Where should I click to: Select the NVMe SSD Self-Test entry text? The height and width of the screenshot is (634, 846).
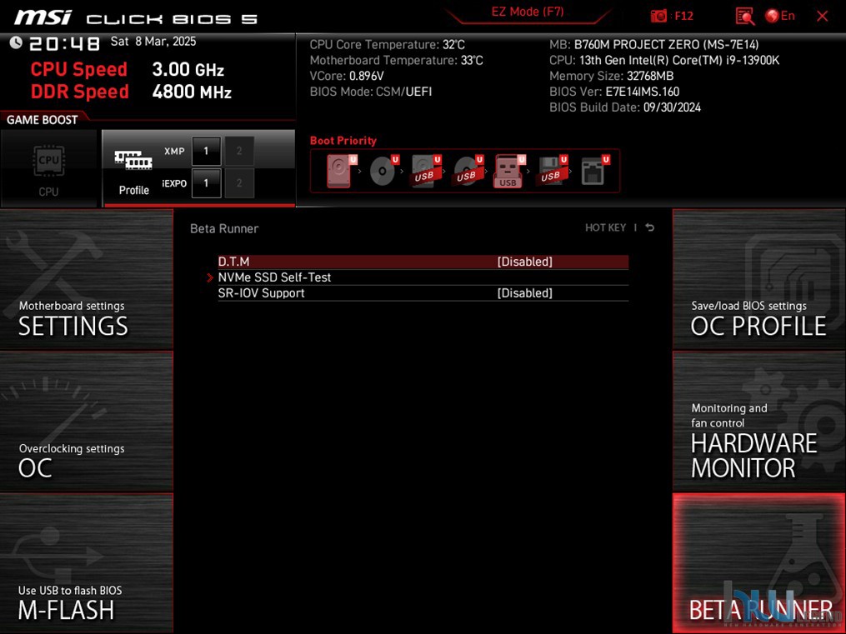[x=274, y=277]
